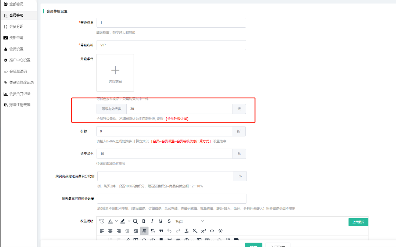Click the subscript icon
Image resolution: width=396 pixels, height=247 pixels.
[x=195, y=231]
